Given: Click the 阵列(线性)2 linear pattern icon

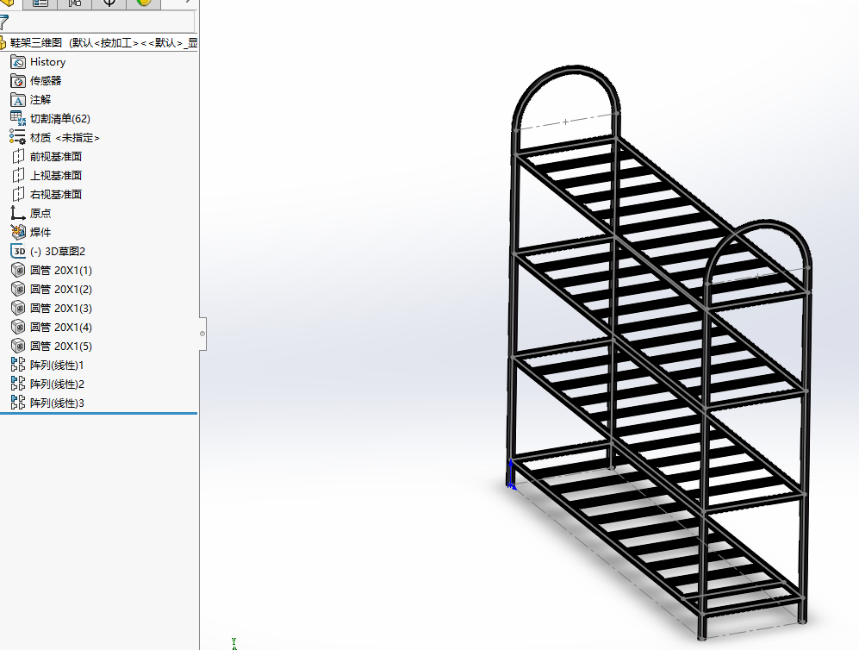Looking at the screenshot, I should pyautogui.click(x=17, y=384).
